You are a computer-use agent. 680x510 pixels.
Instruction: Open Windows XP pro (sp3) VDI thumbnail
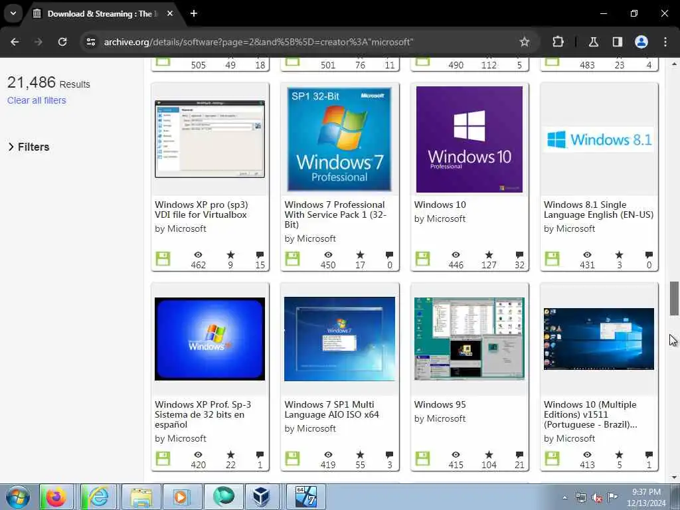(210, 139)
